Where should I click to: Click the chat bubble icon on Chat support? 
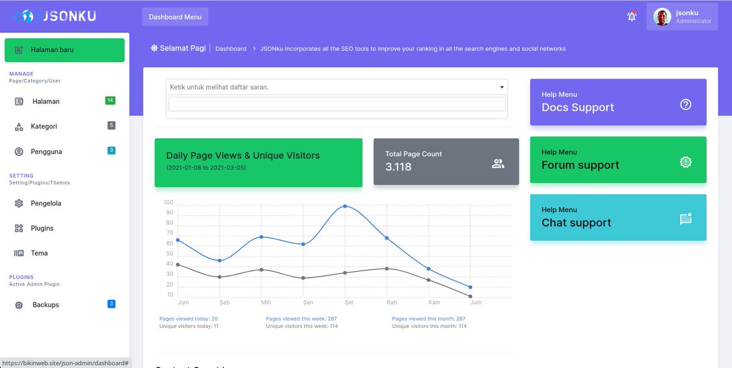point(686,219)
